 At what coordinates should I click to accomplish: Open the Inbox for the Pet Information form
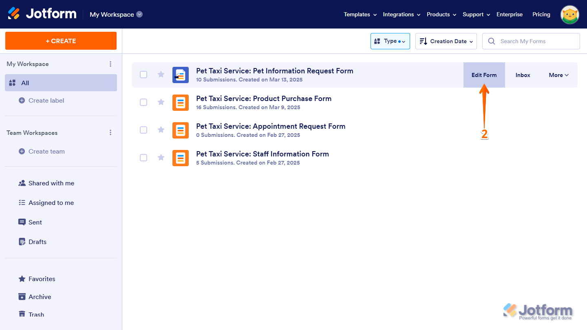tap(523, 75)
